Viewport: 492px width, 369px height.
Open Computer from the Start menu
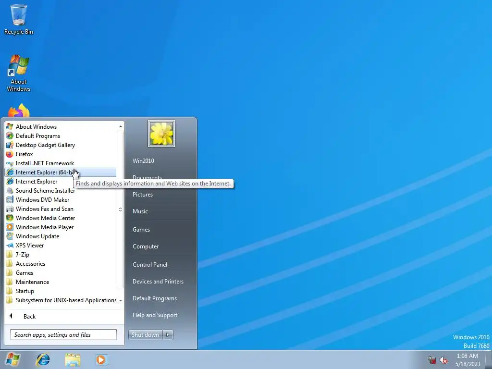[146, 246]
